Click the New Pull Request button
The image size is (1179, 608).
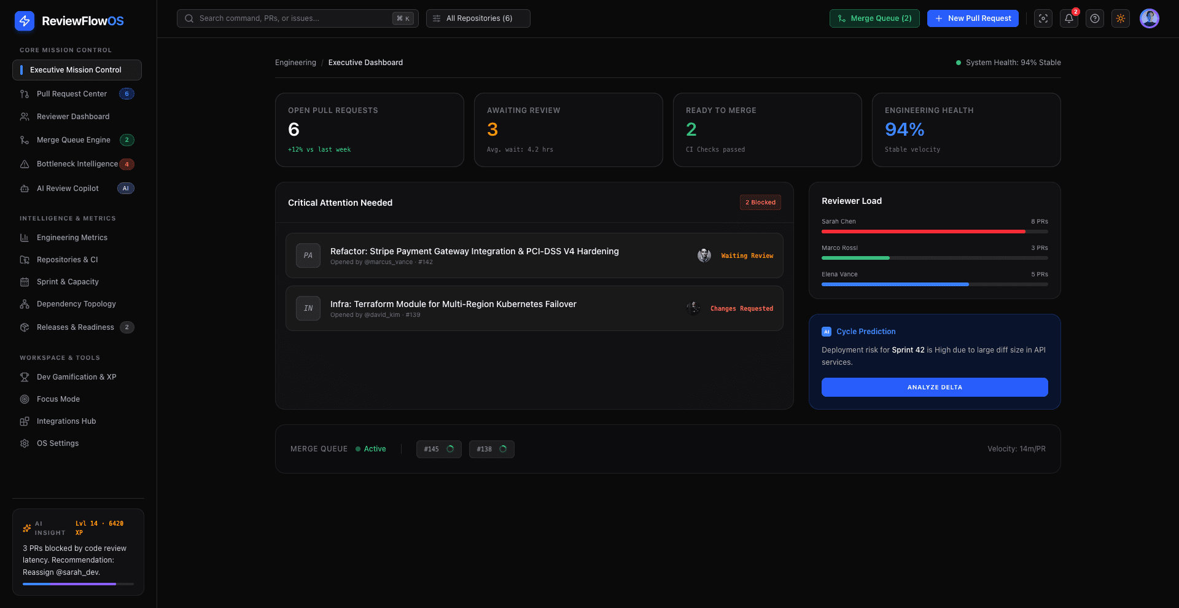973,18
